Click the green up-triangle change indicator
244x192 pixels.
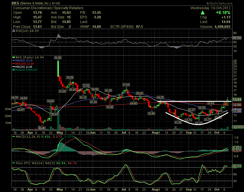(x=202, y=13)
